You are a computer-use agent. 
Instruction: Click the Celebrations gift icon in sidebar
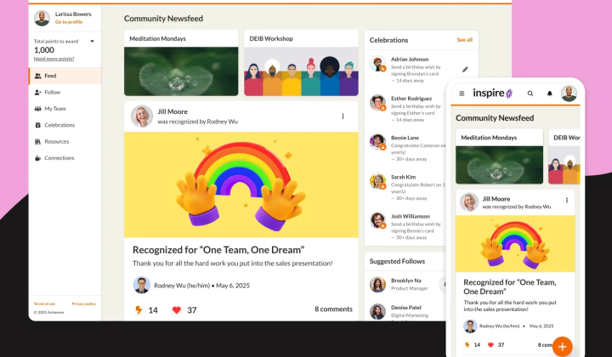(x=38, y=125)
